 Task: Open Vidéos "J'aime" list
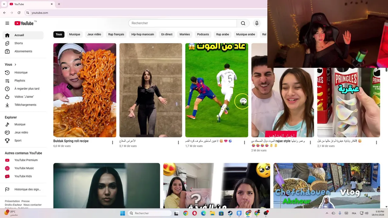[x=23, y=97]
